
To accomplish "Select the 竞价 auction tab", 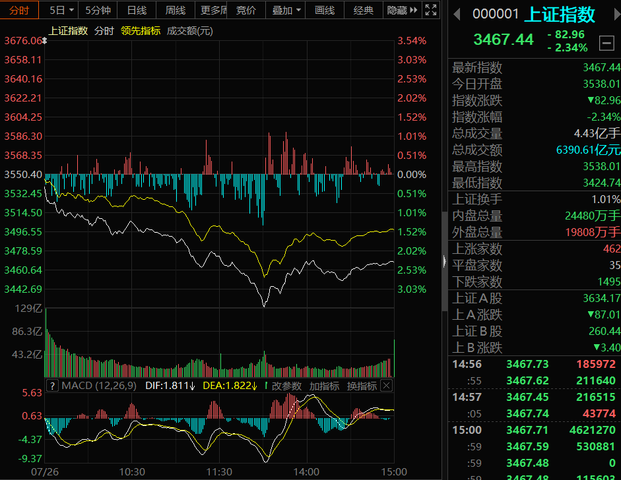I will pyautogui.click(x=246, y=10).
